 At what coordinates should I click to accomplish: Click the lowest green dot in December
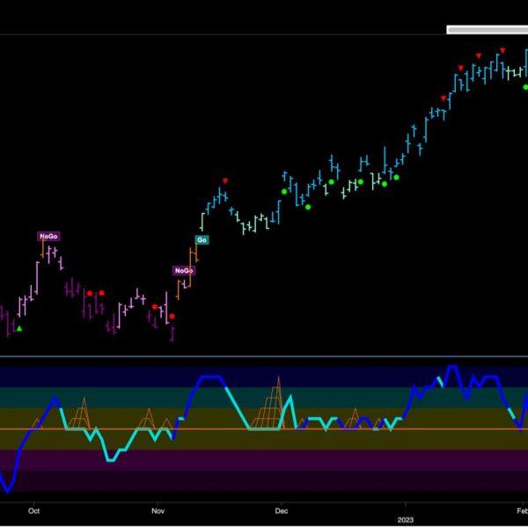coord(308,207)
